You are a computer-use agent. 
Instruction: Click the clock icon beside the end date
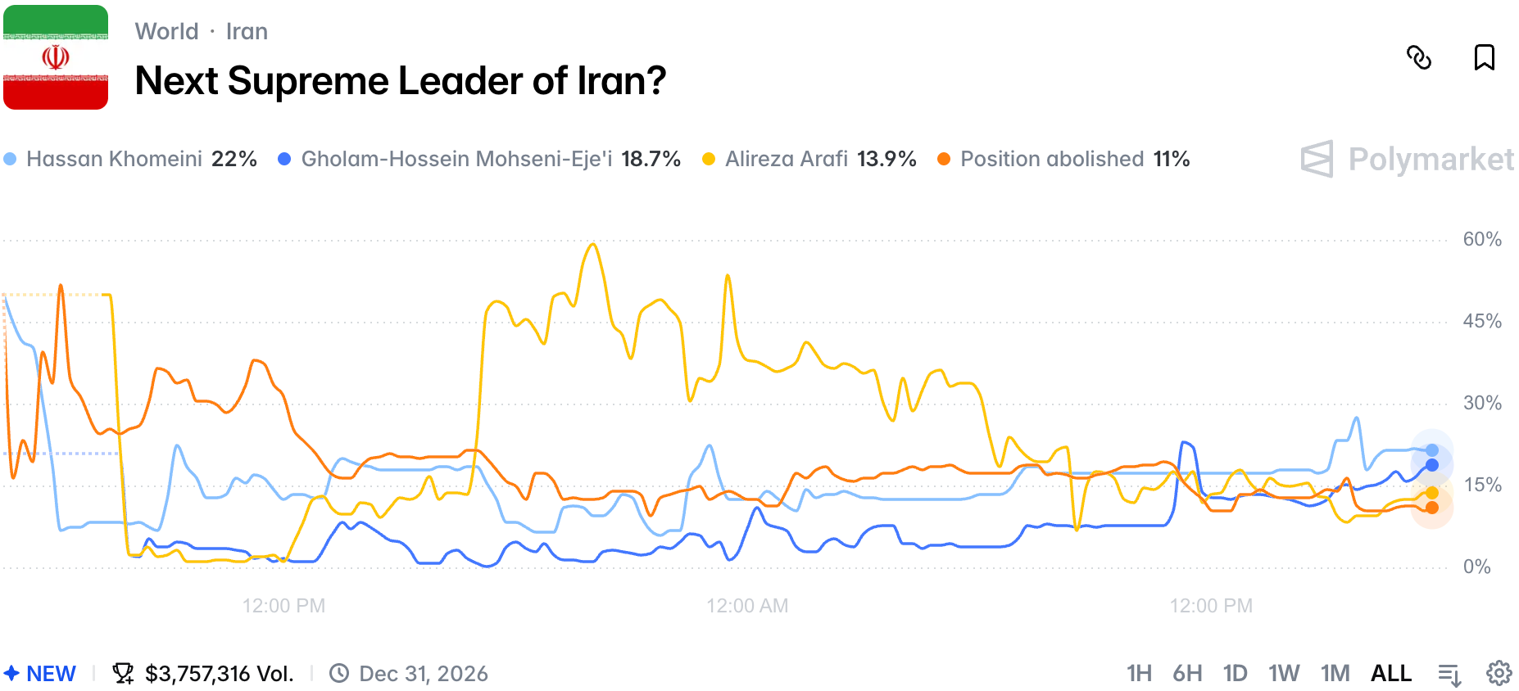click(x=338, y=673)
